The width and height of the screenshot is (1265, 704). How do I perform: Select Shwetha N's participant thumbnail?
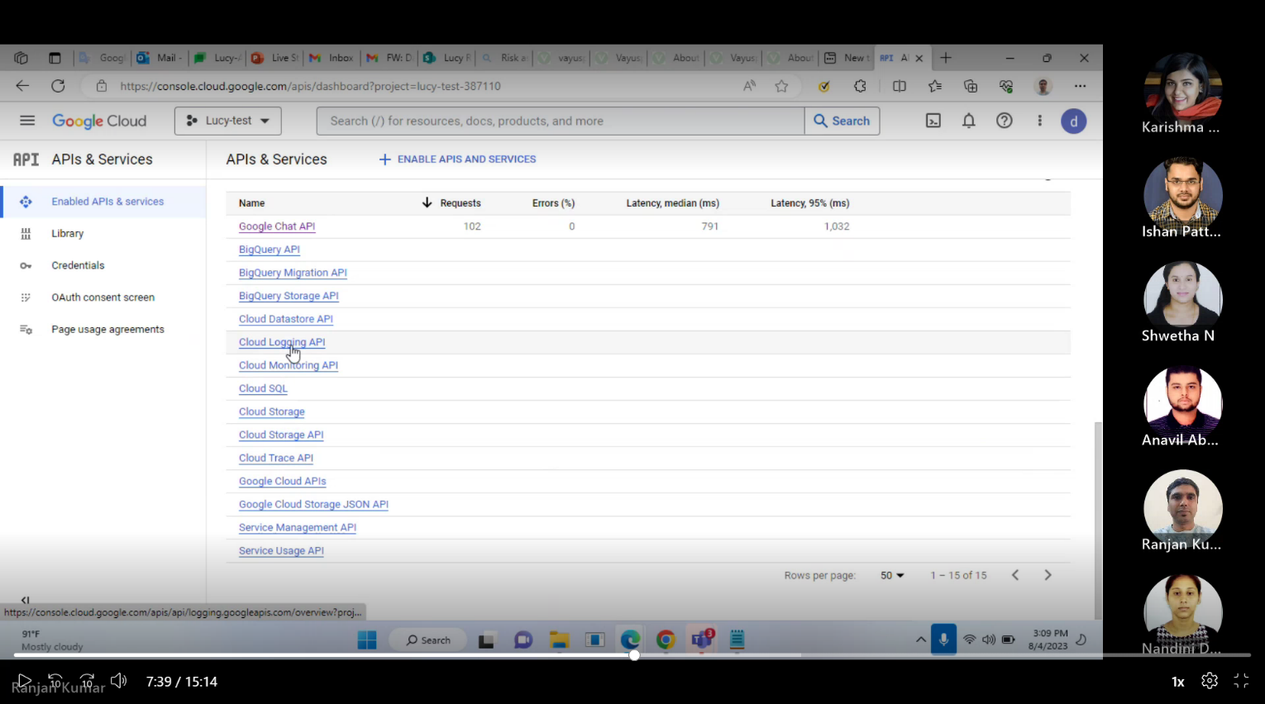point(1182,299)
